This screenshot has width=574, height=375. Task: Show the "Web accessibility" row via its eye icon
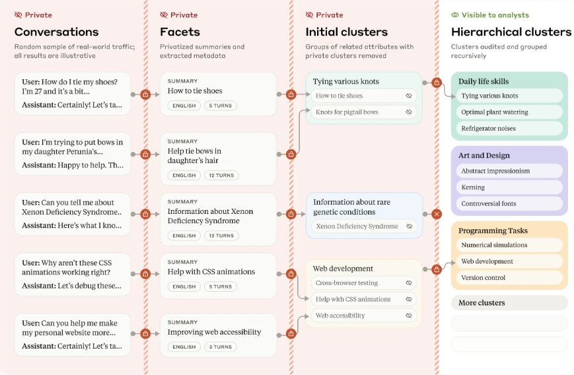tap(409, 316)
